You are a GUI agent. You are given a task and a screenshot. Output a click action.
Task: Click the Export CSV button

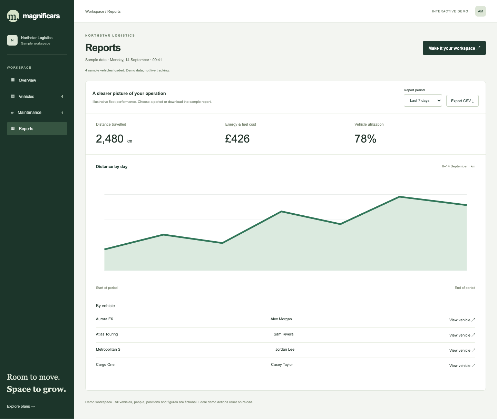(x=462, y=101)
